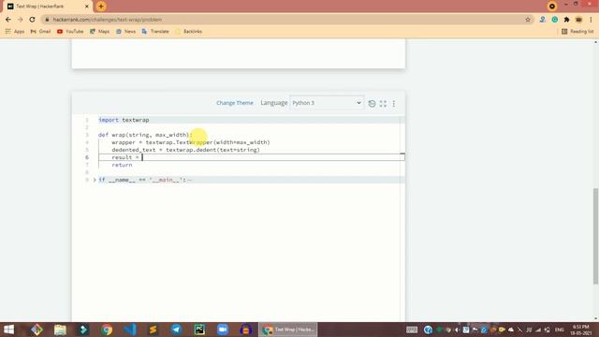Open the Reading list
This screenshot has width=599, height=337.
click(x=577, y=31)
